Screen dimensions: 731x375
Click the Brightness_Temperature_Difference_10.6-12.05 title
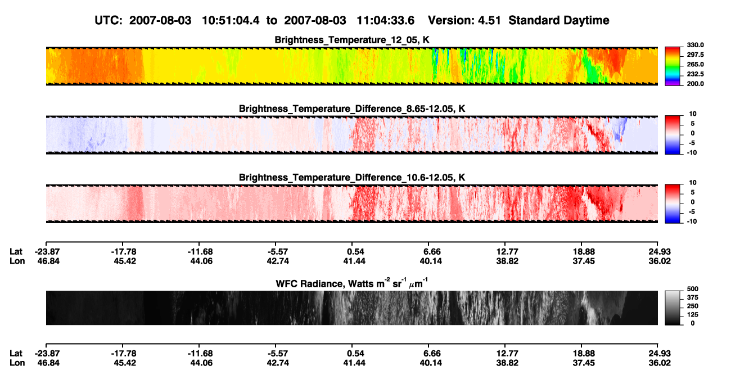pyautogui.click(x=353, y=178)
